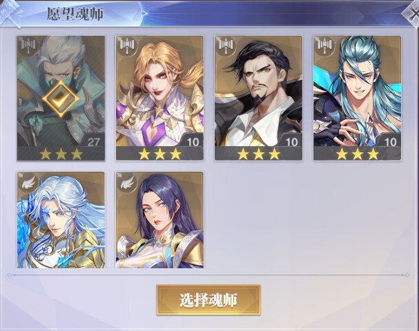
Task: Click the weapon-type icon on the masked character card
Action: pos(28,45)
